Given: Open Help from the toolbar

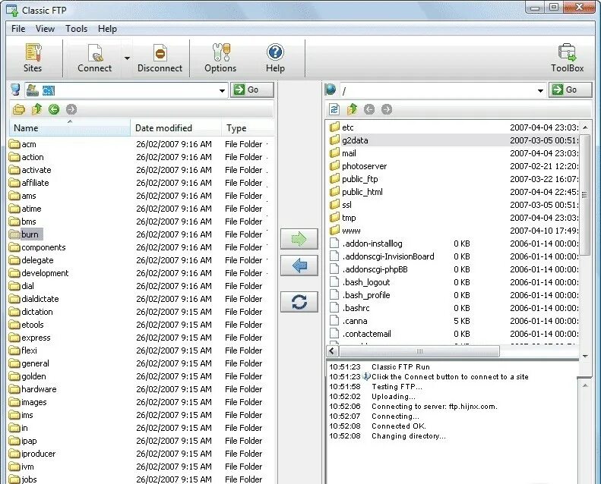Looking at the screenshot, I should click(x=275, y=58).
